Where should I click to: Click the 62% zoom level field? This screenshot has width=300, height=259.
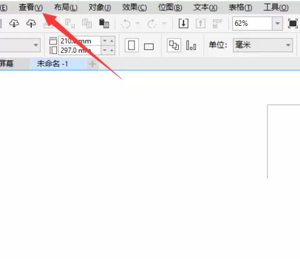(x=252, y=23)
